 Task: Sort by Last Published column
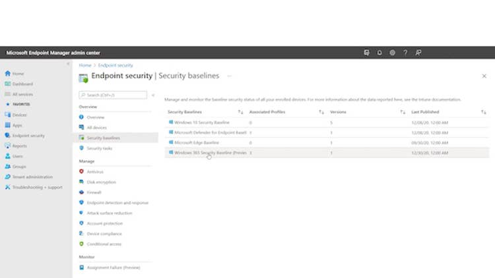click(484, 112)
